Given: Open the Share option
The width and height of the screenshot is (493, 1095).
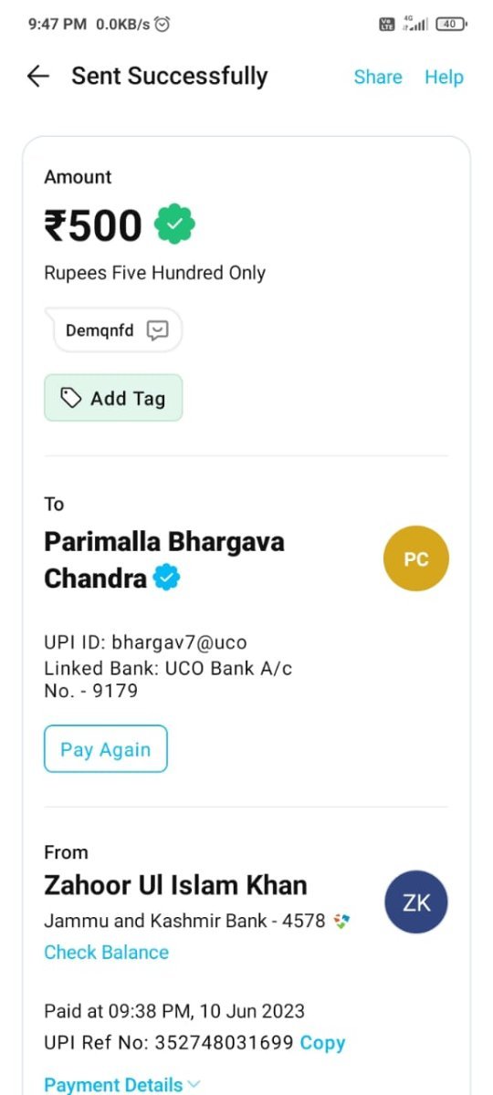Looking at the screenshot, I should (x=378, y=77).
